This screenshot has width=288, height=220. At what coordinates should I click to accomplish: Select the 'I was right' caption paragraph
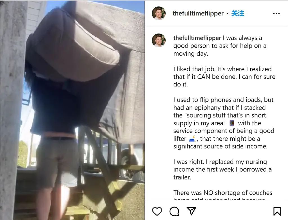point(223,169)
